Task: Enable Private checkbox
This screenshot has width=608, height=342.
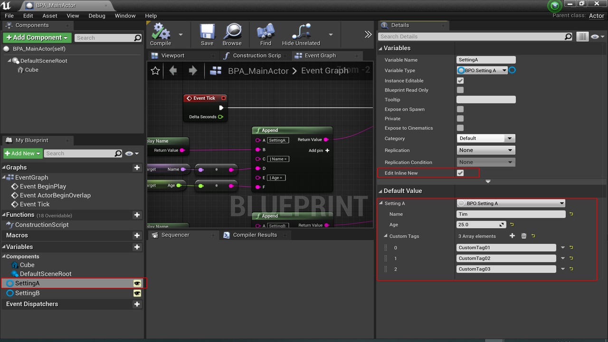Action: (x=460, y=118)
